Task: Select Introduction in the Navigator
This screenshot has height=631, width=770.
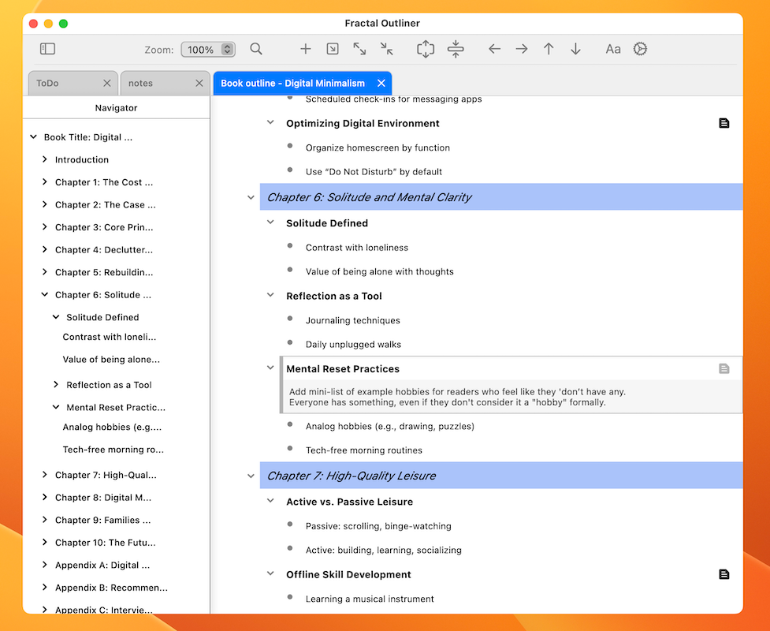Action: [82, 159]
